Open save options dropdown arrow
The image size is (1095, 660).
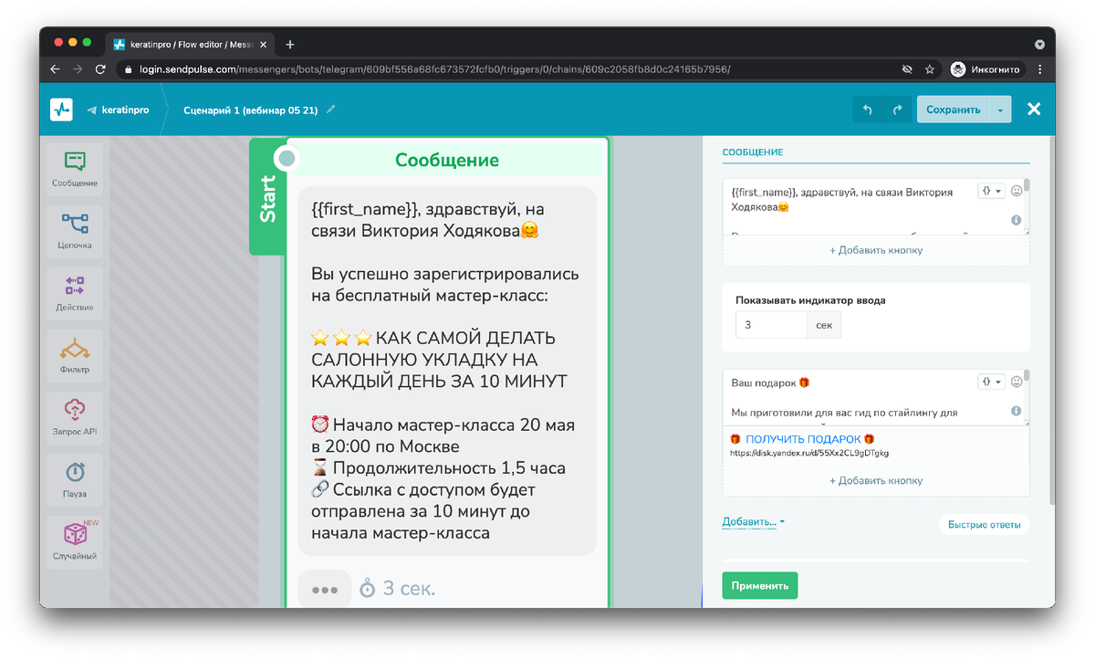1001,110
